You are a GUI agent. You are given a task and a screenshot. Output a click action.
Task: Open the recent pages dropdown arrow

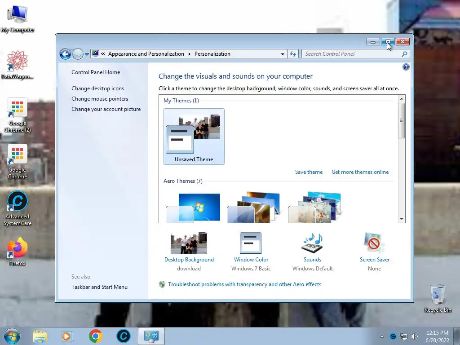[87, 54]
